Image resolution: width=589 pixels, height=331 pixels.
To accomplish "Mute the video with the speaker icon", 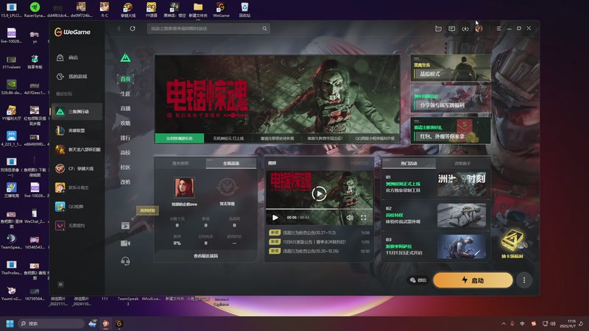I will (x=350, y=218).
